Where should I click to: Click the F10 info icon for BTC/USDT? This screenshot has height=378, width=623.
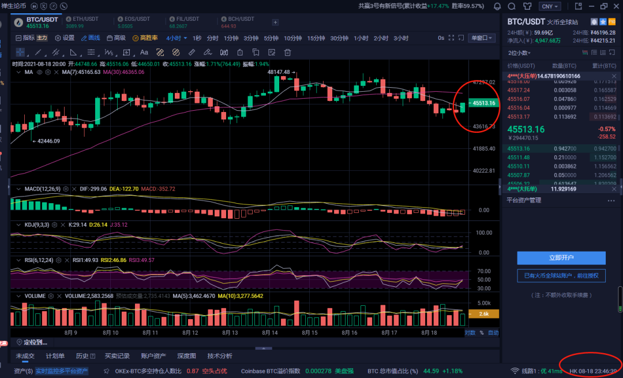tap(612, 22)
